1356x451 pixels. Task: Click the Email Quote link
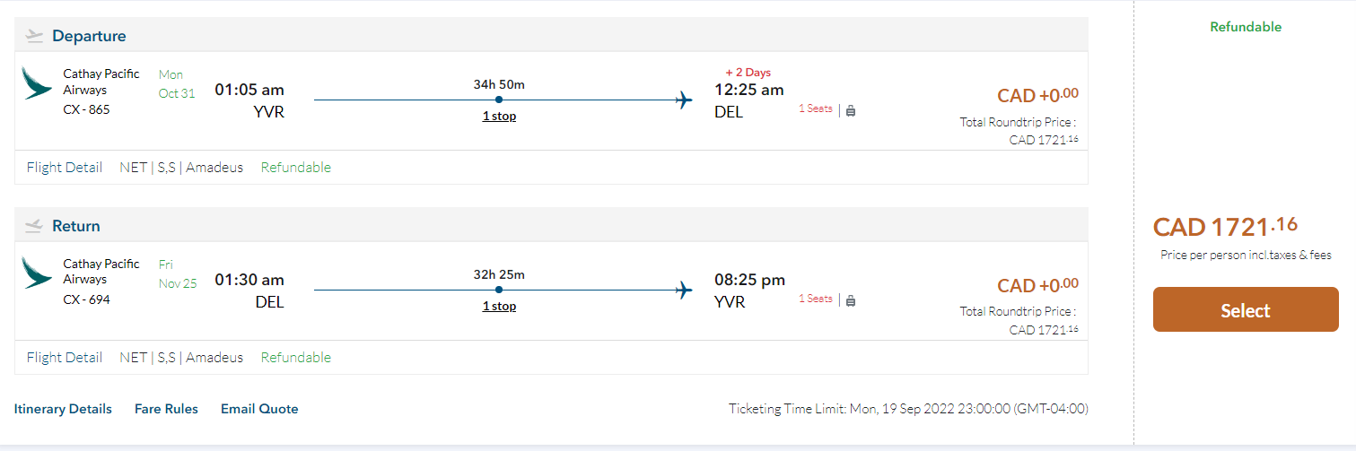[x=259, y=409]
